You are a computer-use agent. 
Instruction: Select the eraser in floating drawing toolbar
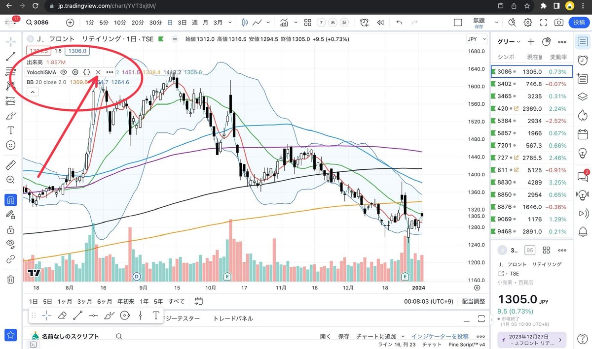pos(62,315)
